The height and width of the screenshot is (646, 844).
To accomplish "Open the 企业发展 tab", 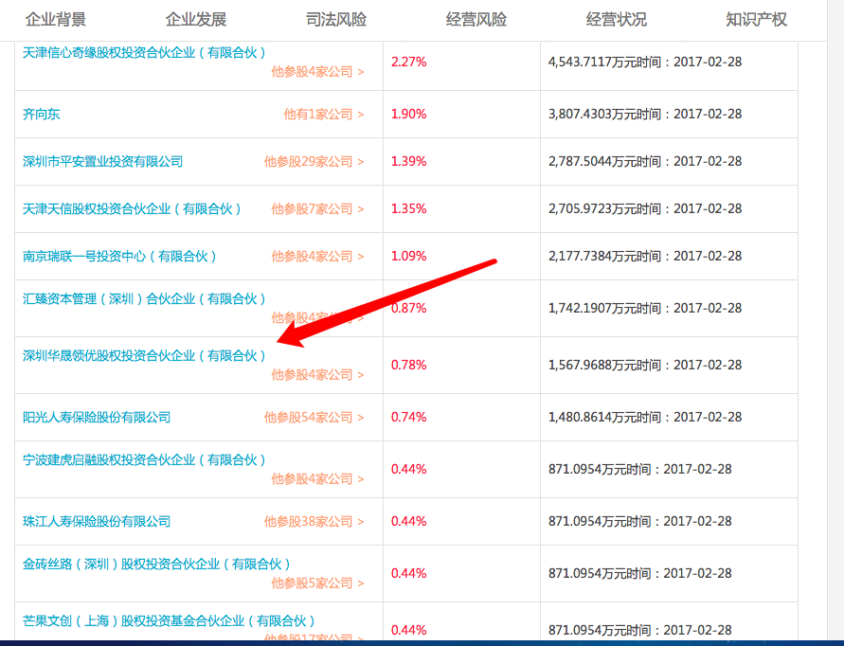I will [196, 19].
